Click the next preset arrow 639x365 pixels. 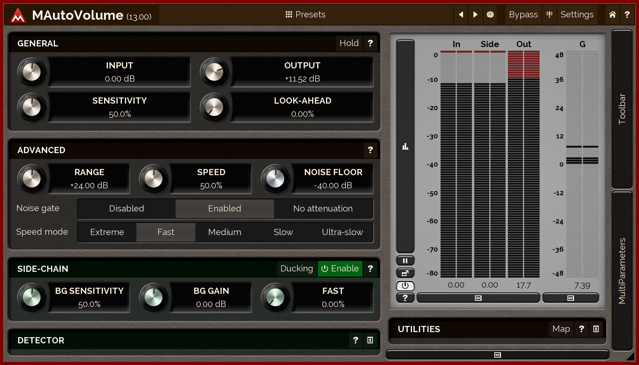point(475,15)
